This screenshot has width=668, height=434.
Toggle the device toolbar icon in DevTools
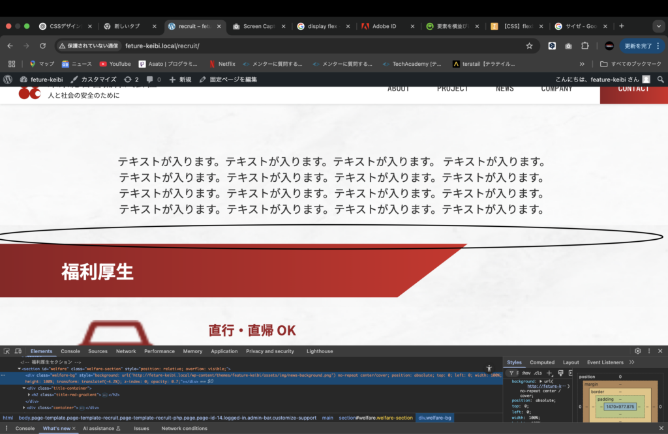pyautogui.click(x=18, y=351)
